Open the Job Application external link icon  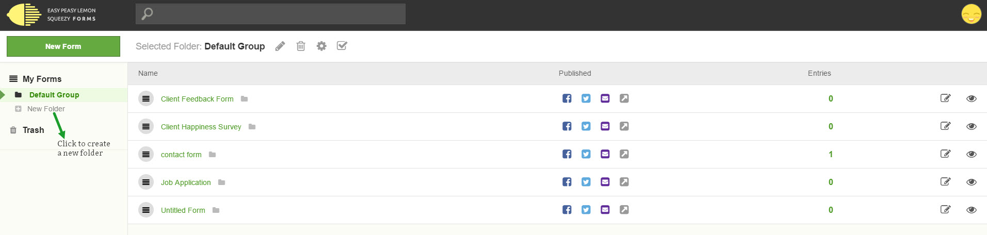624,182
